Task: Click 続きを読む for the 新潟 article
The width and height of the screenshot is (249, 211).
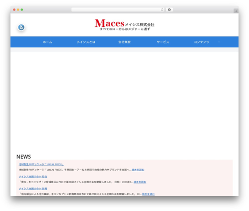Action: (x=148, y=194)
